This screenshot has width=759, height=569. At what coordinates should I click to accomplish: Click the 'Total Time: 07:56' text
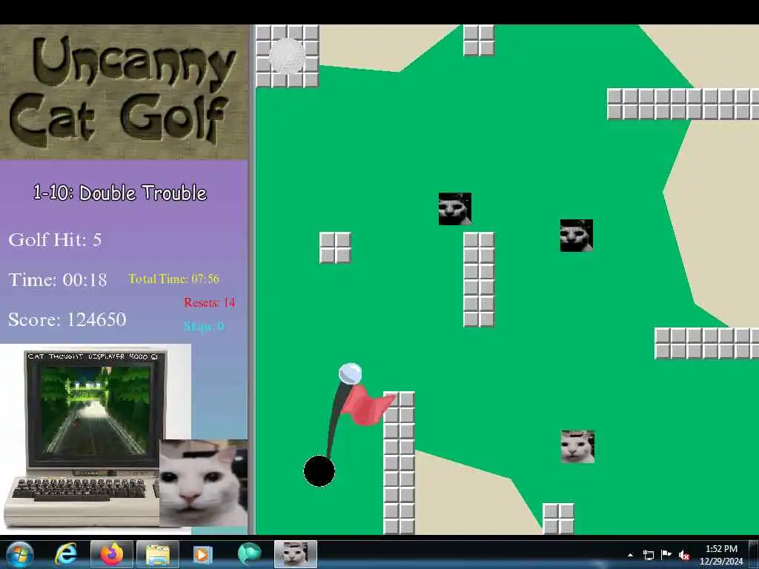point(173,279)
